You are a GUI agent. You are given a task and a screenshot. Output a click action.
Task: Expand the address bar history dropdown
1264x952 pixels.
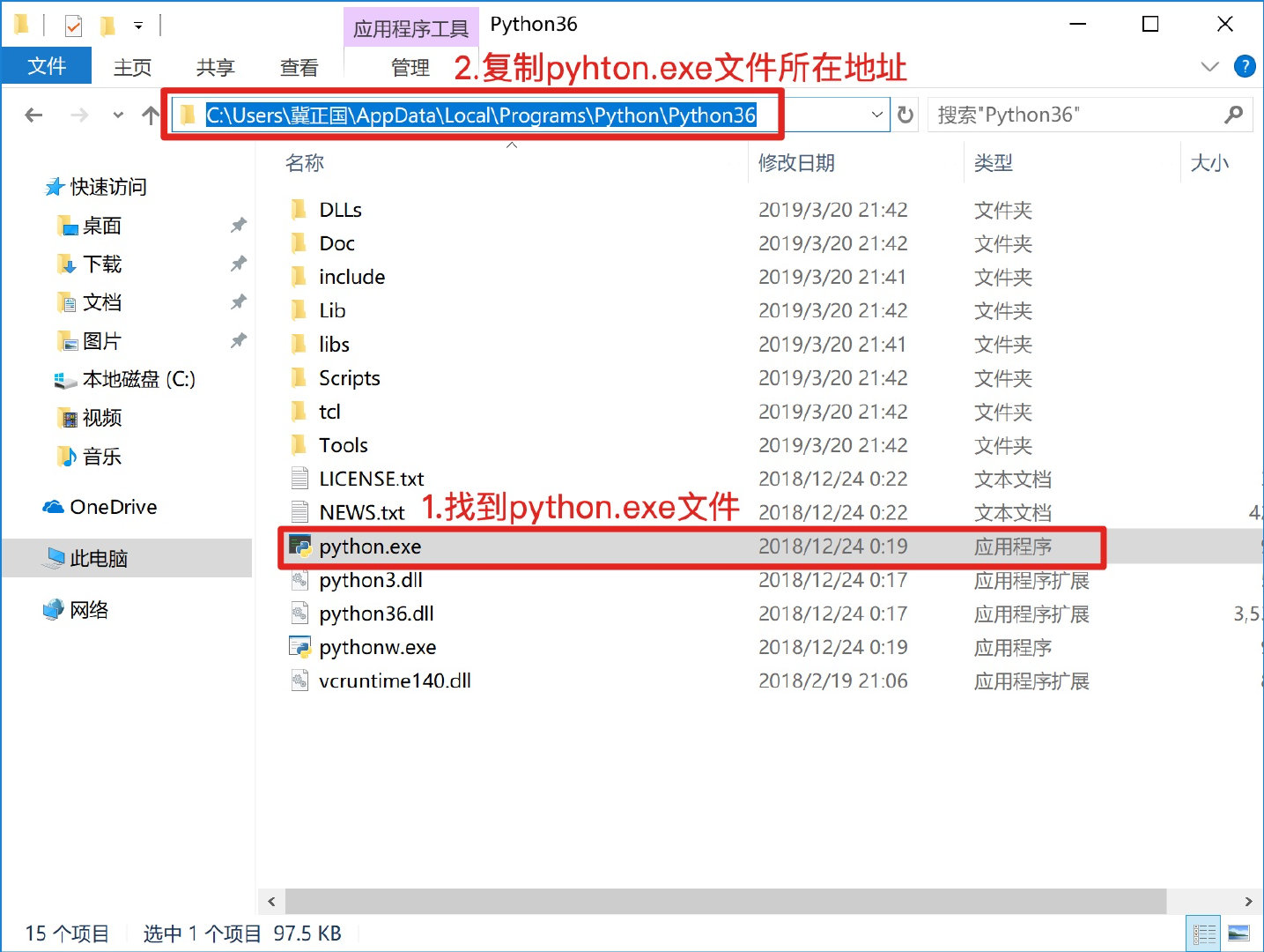876,115
